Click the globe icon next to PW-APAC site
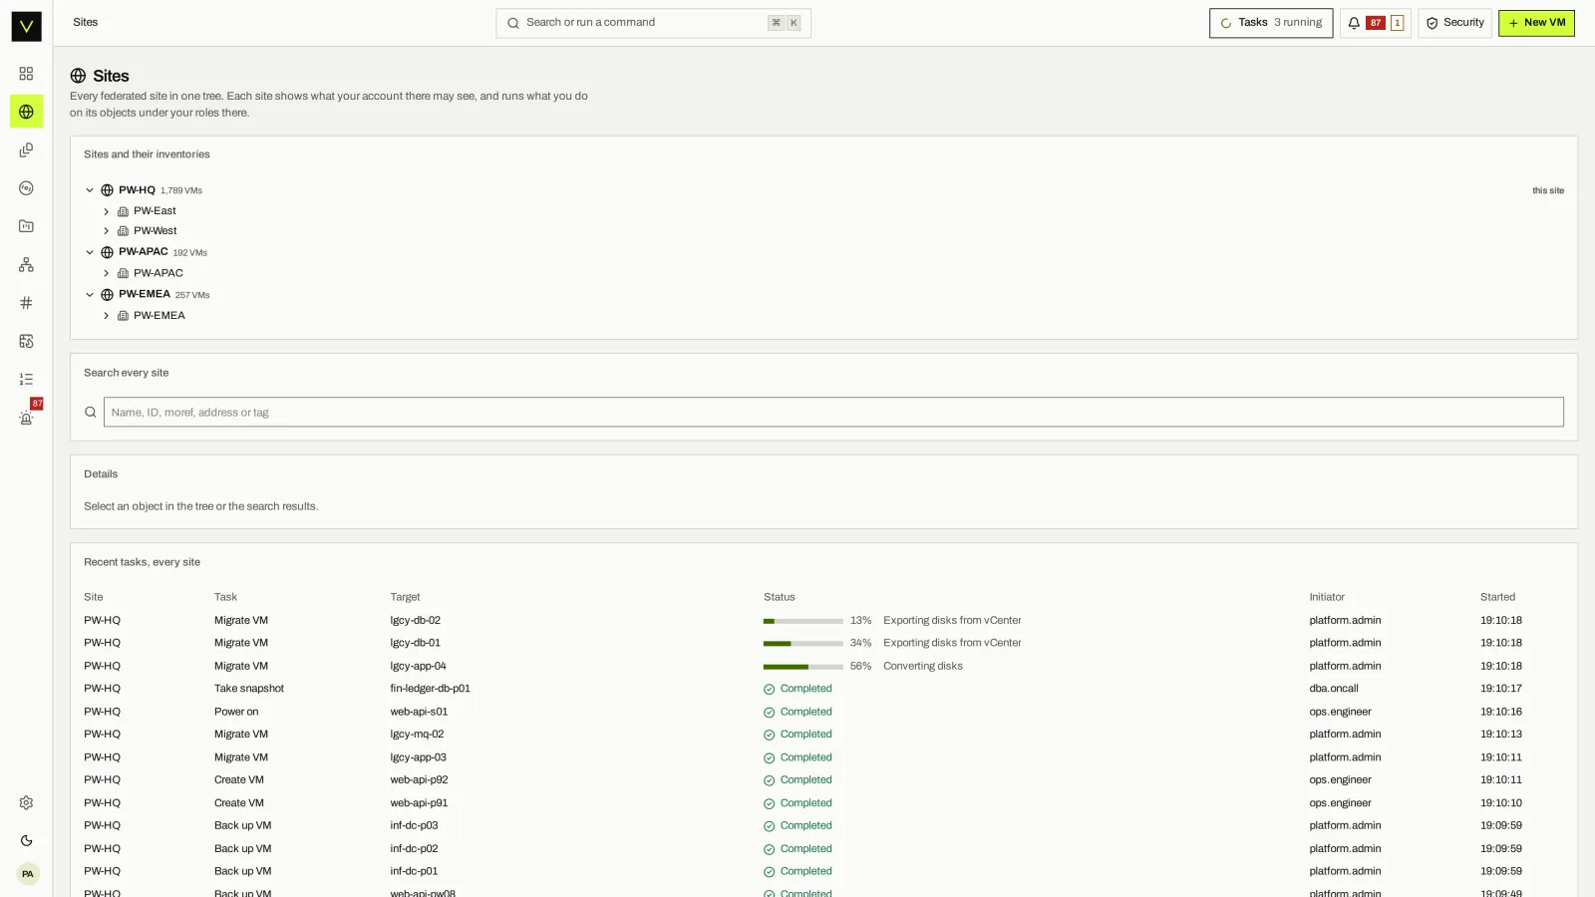The height and width of the screenshot is (897, 1595). pyautogui.click(x=107, y=252)
